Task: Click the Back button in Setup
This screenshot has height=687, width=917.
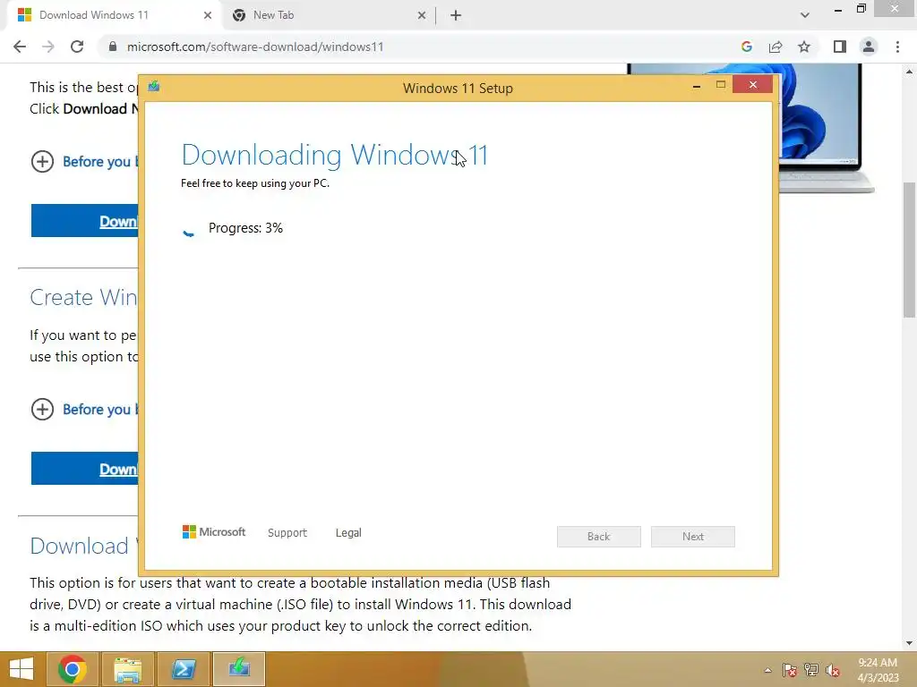Action: coord(599,537)
